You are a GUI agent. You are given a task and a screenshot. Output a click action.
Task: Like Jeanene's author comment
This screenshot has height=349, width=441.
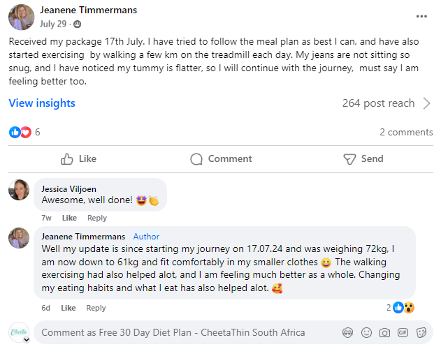tap(68, 308)
